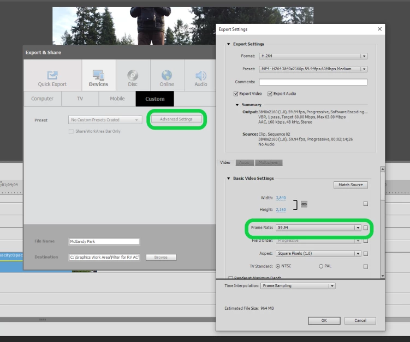Click the video settings scroll-up arrow
410x342 pixels.
383,169
